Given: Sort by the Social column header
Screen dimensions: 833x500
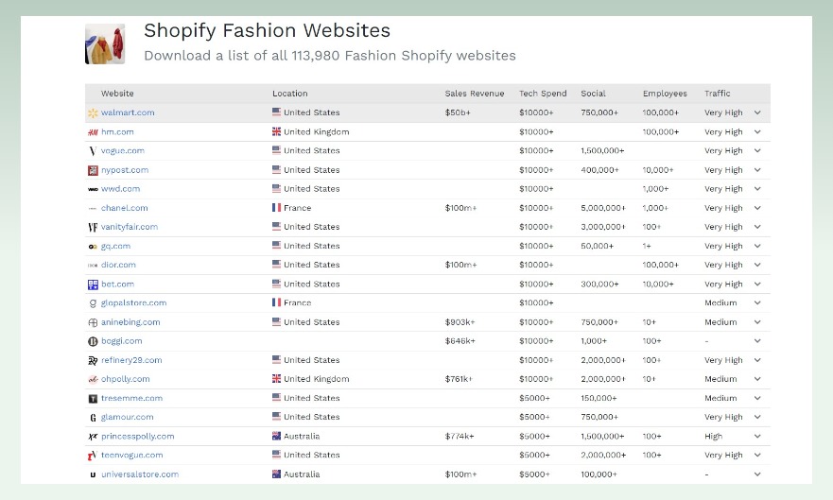Looking at the screenshot, I should click(594, 94).
